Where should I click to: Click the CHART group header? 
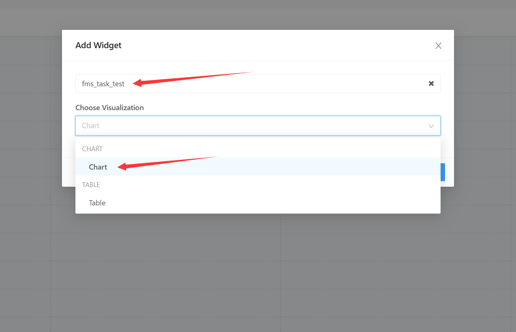[x=92, y=149]
